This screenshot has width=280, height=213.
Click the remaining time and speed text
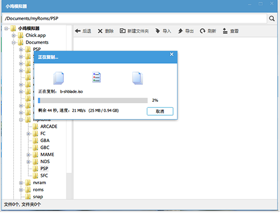(78, 111)
